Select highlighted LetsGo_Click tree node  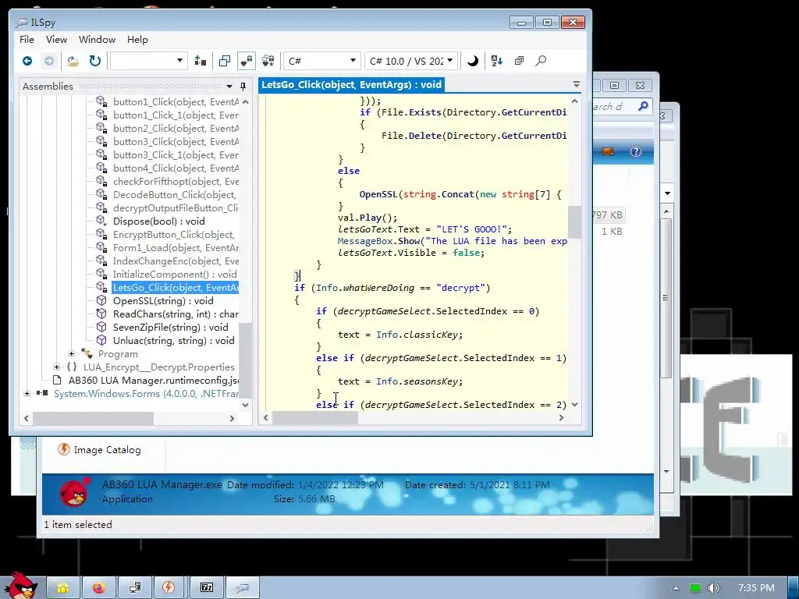click(176, 287)
